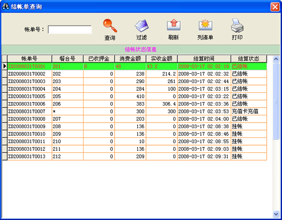
Task: Select the current row indicator arrow
Action: tap(5, 66)
